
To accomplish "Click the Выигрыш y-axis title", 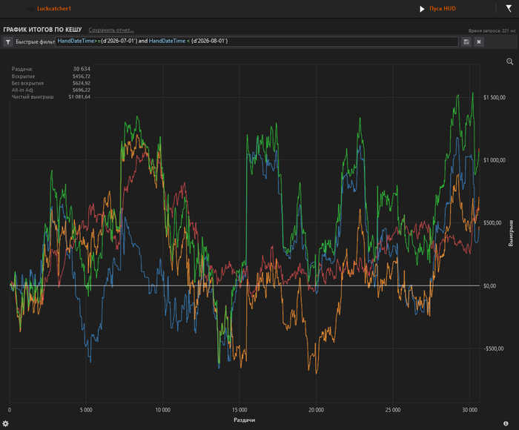I will tap(511, 233).
